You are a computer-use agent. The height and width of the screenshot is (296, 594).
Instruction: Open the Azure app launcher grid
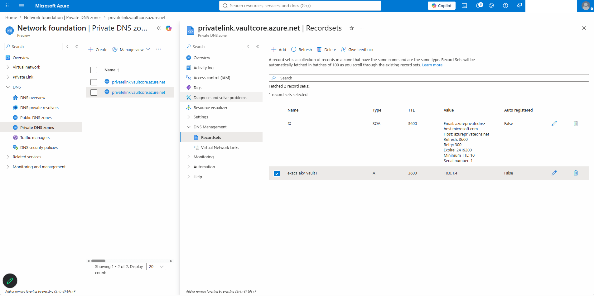point(7,6)
